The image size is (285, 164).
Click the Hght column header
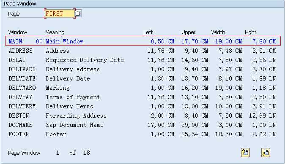tap(250, 32)
